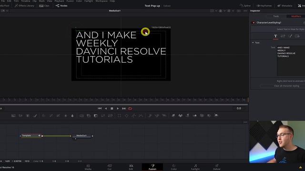Add a Text 3D node from the toolbar
305x171 pixels.
188,116
